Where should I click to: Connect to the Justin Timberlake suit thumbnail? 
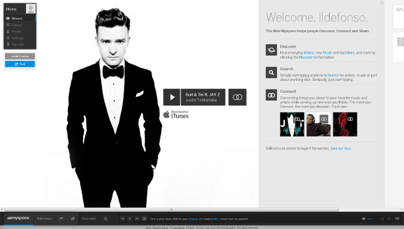[x=297, y=119]
